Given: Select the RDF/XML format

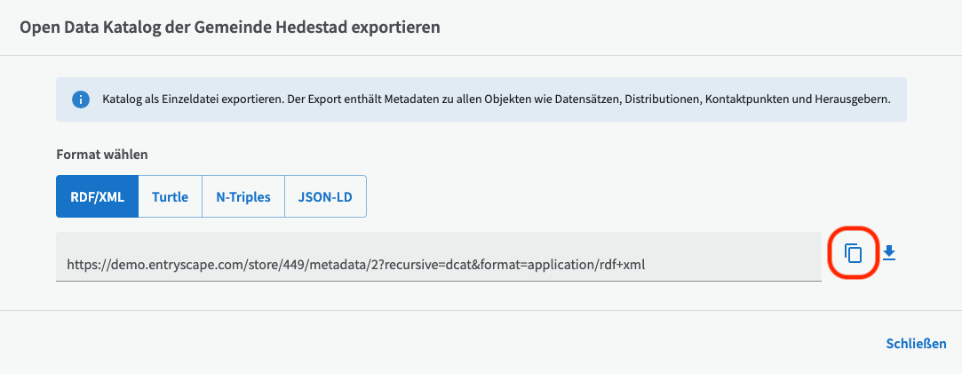Looking at the screenshot, I should click(x=97, y=196).
